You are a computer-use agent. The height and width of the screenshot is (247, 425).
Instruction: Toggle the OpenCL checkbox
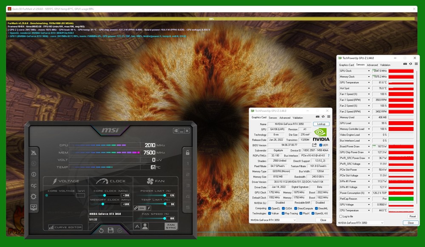pos(269,208)
